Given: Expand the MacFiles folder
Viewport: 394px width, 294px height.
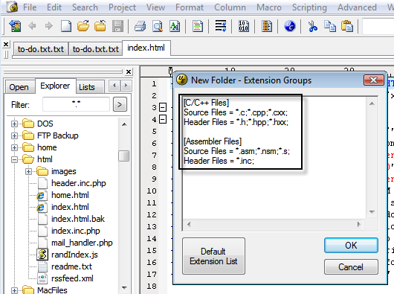Looking at the screenshot, I should click(14, 290).
